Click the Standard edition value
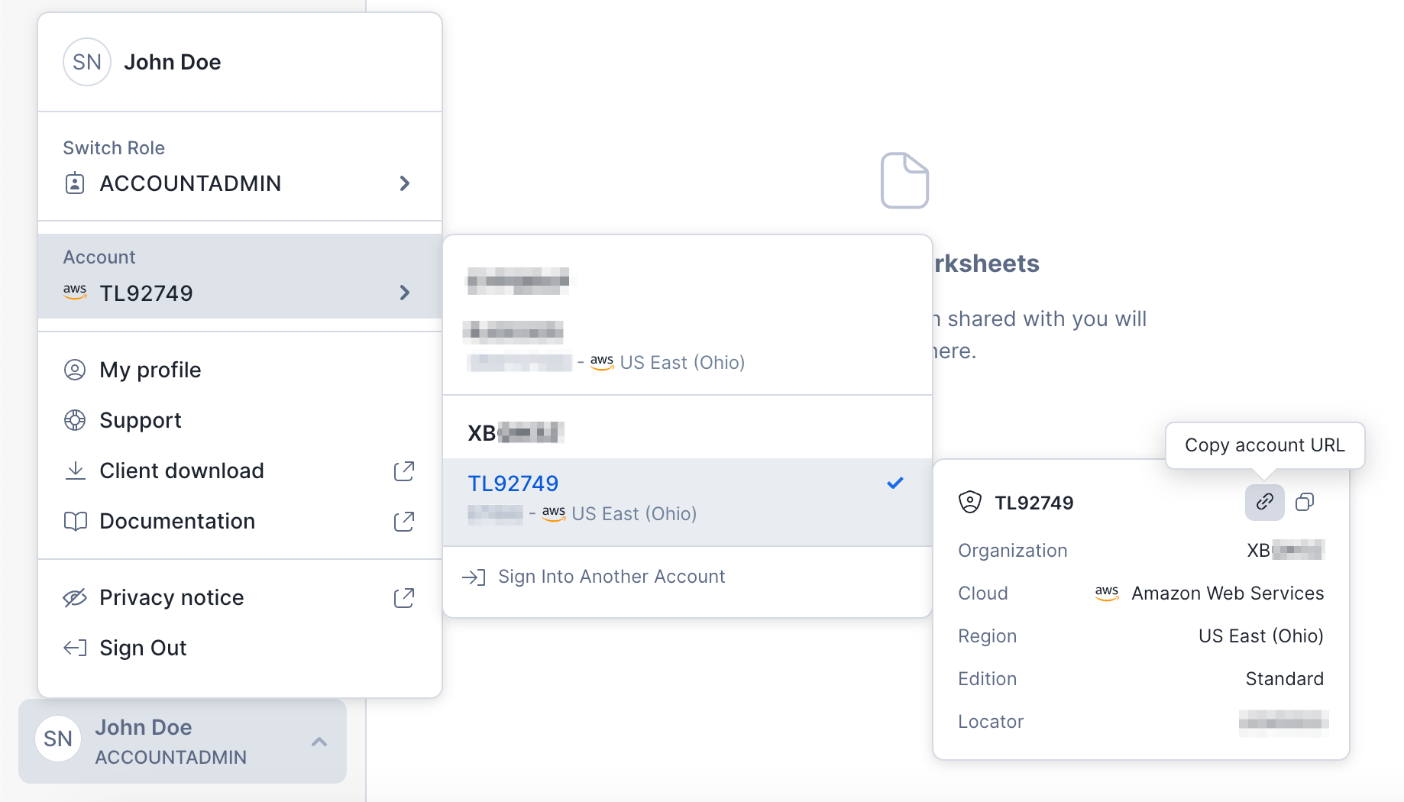1404x802 pixels. tap(1285, 679)
